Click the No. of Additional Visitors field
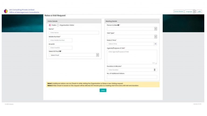 (132, 77)
